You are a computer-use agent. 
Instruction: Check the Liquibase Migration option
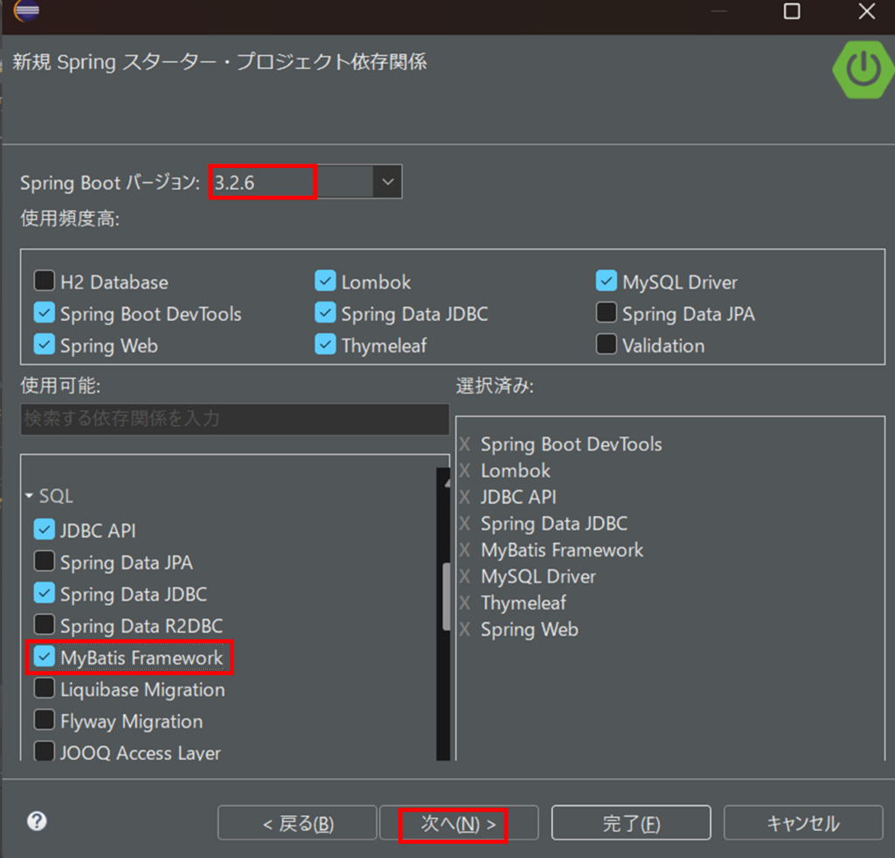coord(45,688)
